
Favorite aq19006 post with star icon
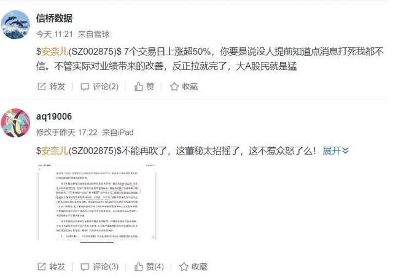184,266
